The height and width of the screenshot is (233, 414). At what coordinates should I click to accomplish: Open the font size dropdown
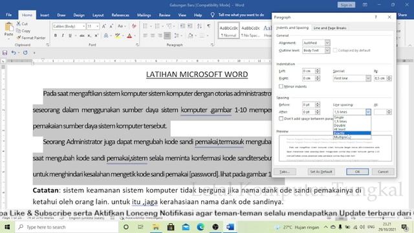click(x=98, y=26)
